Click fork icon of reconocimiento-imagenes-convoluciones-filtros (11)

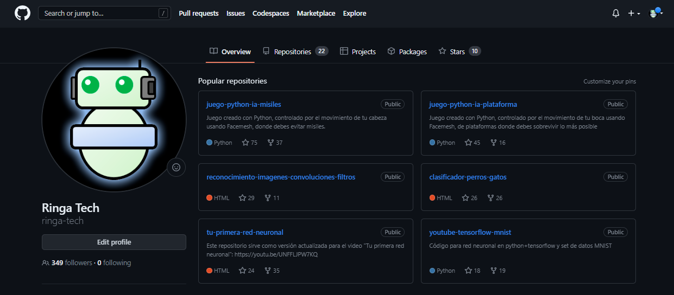point(267,198)
